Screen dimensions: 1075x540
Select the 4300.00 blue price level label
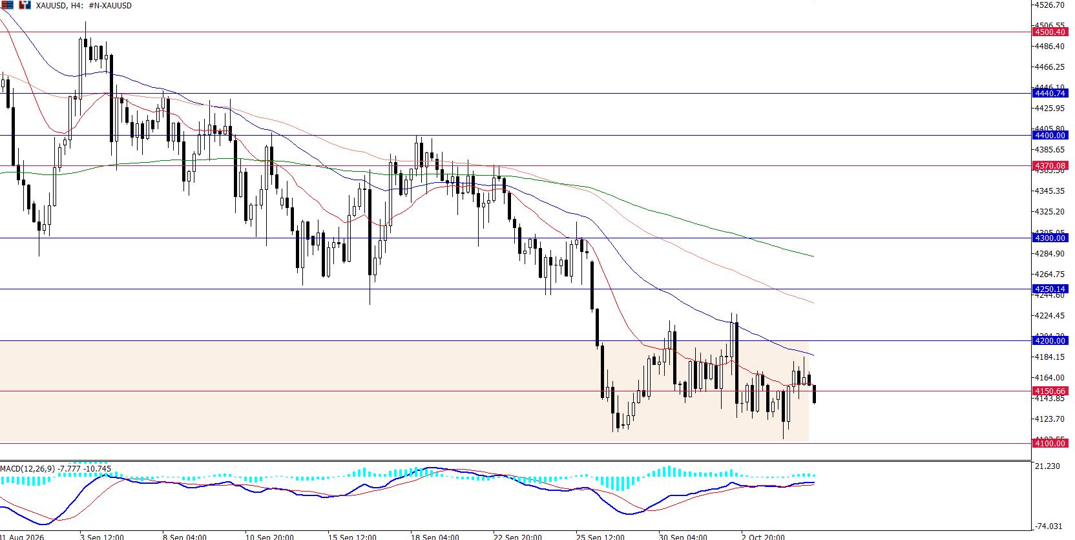(1050, 238)
